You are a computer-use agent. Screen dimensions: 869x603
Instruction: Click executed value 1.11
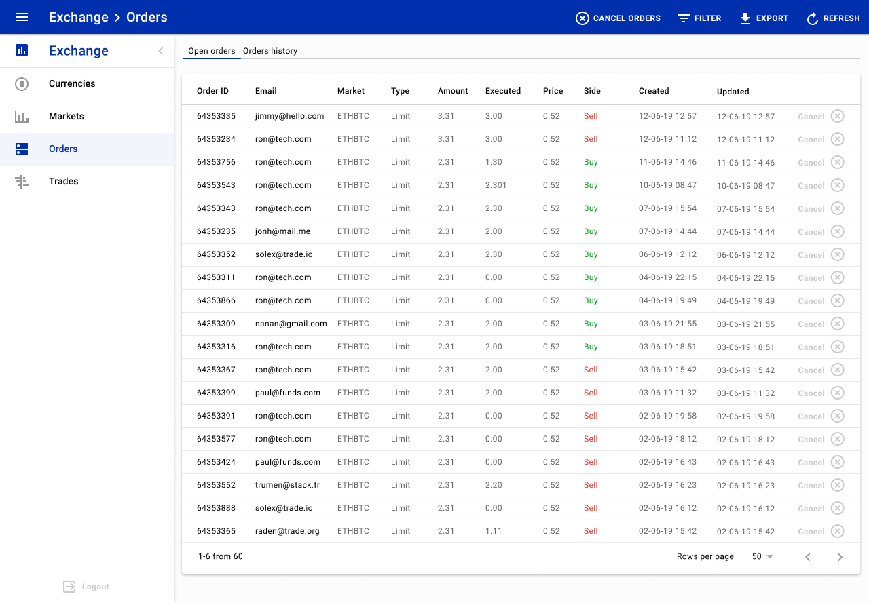click(x=494, y=531)
